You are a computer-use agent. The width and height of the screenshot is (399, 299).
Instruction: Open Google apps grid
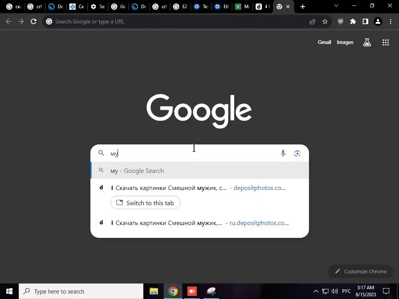[386, 42]
